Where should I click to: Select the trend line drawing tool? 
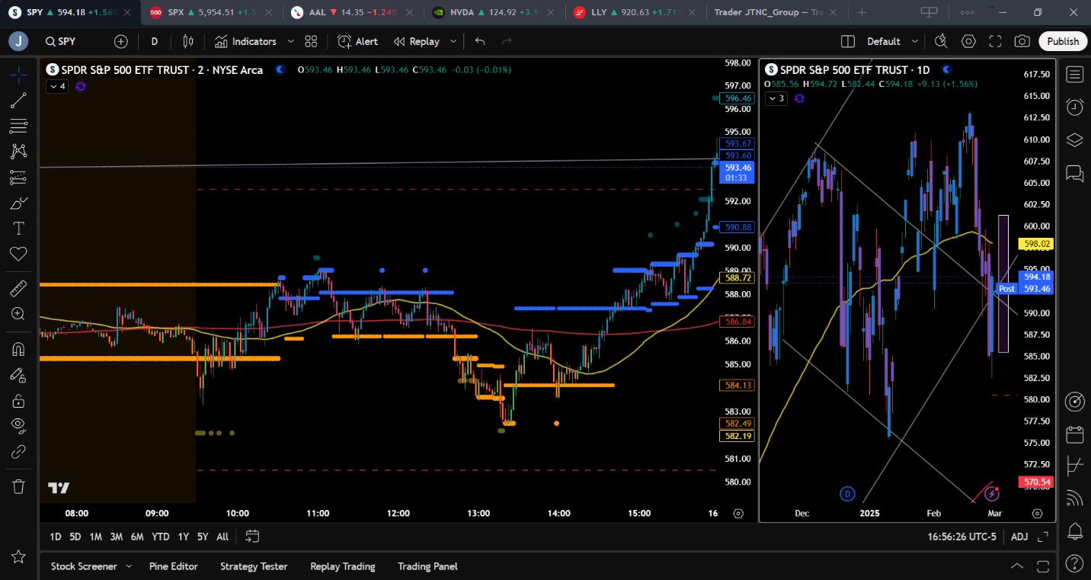click(18, 100)
